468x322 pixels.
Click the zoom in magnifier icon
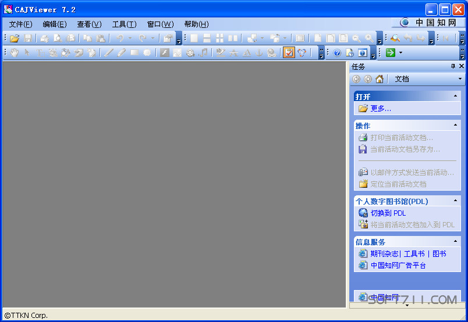pos(369,38)
